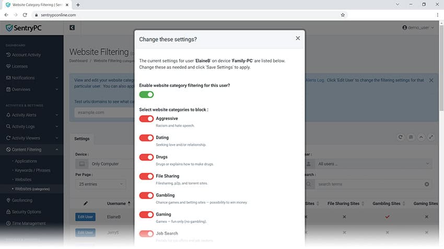Image resolution: width=444 pixels, height=249 pixels.
Task: Close the Change these settings dialog
Action: point(298,38)
